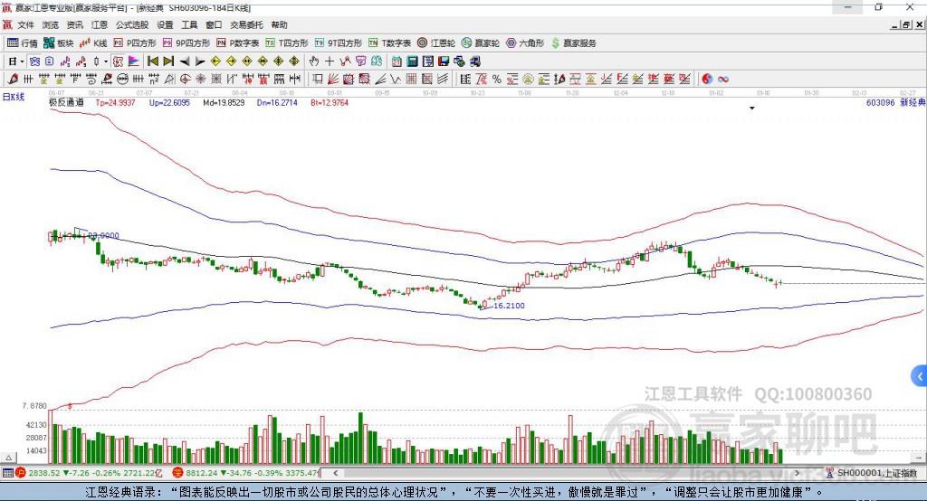The width and height of the screenshot is (927, 501).
Task: Click the 极反通道 indicator label
Action: (x=66, y=103)
